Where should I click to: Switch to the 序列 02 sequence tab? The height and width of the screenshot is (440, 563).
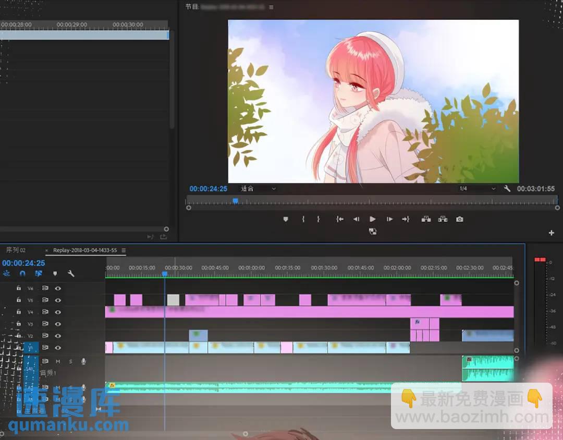(16, 250)
